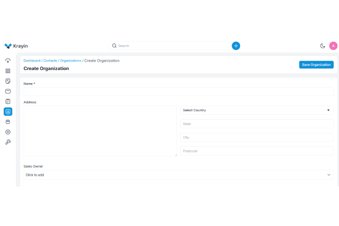Toggle dark mode with the moon icon
Image resolution: width=339 pixels, height=226 pixels.
323,46
